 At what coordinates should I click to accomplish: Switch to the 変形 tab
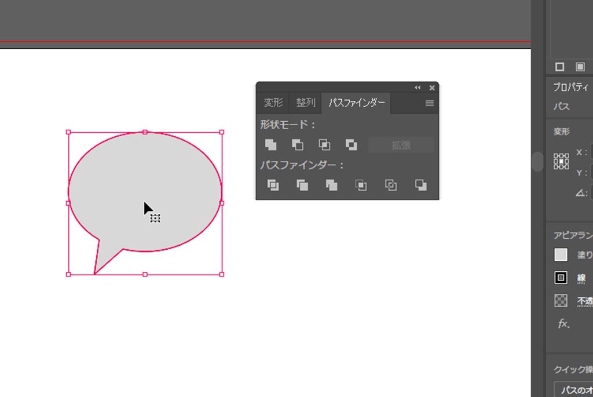point(273,103)
